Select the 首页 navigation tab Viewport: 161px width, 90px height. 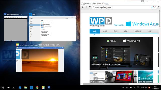point(95,31)
